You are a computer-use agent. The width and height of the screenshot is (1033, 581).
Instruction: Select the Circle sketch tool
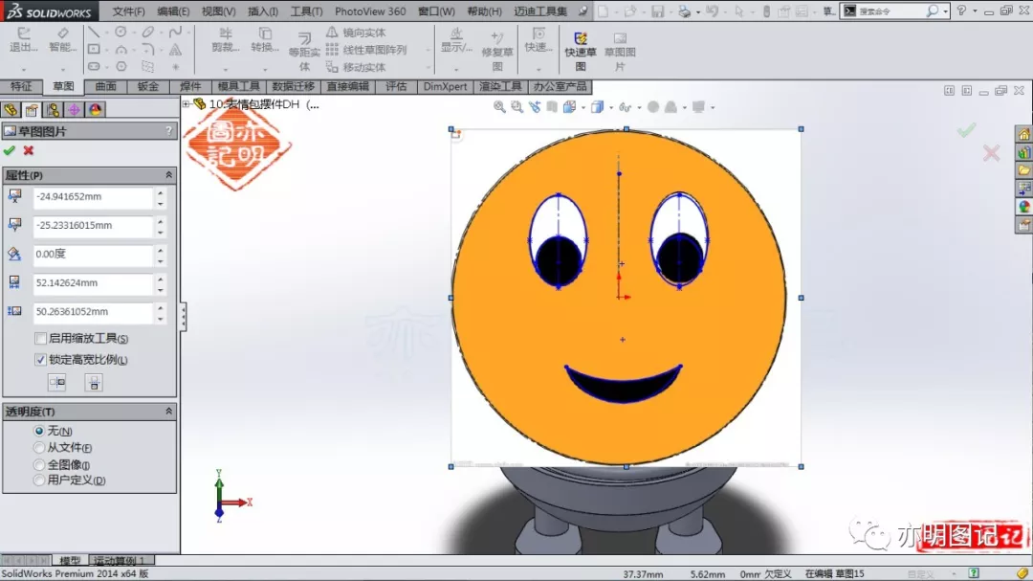121,33
